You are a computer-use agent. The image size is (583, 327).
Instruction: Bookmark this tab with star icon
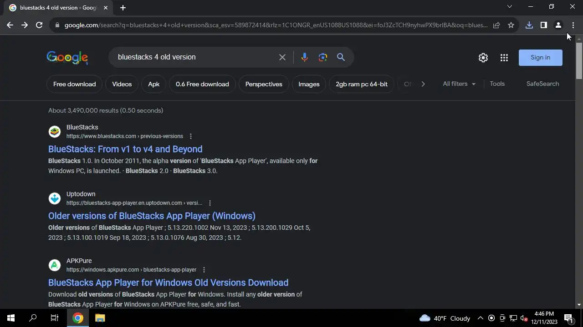[x=511, y=25]
